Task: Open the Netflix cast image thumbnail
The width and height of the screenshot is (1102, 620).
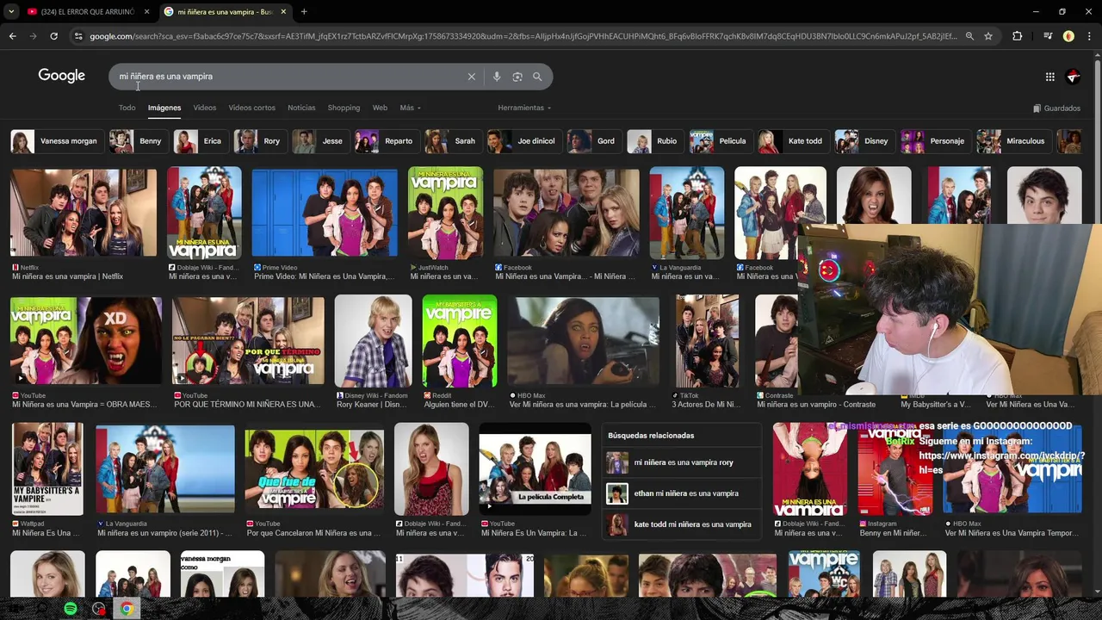Action: click(x=84, y=213)
